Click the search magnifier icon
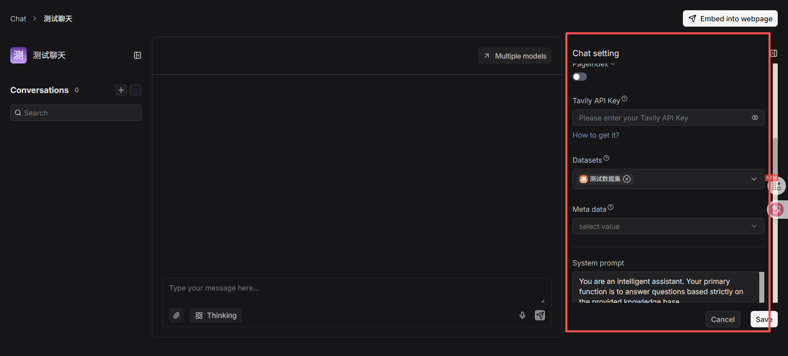The width and height of the screenshot is (788, 356). (18, 113)
